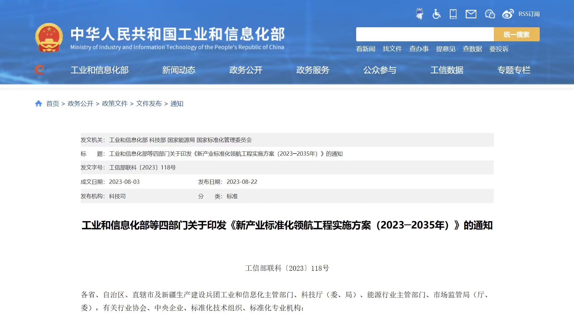Click the ministry's Chinese name title in header
The image size is (574, 323).
(x=178, y=34)
